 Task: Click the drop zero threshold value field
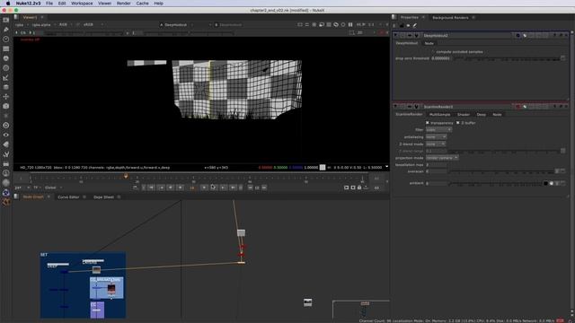(x=441, y=58)
